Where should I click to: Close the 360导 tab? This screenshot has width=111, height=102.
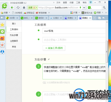(17, 18)
